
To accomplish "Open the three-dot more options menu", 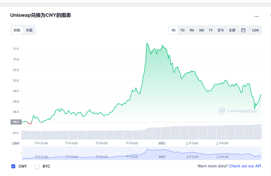I will [256, 17].
